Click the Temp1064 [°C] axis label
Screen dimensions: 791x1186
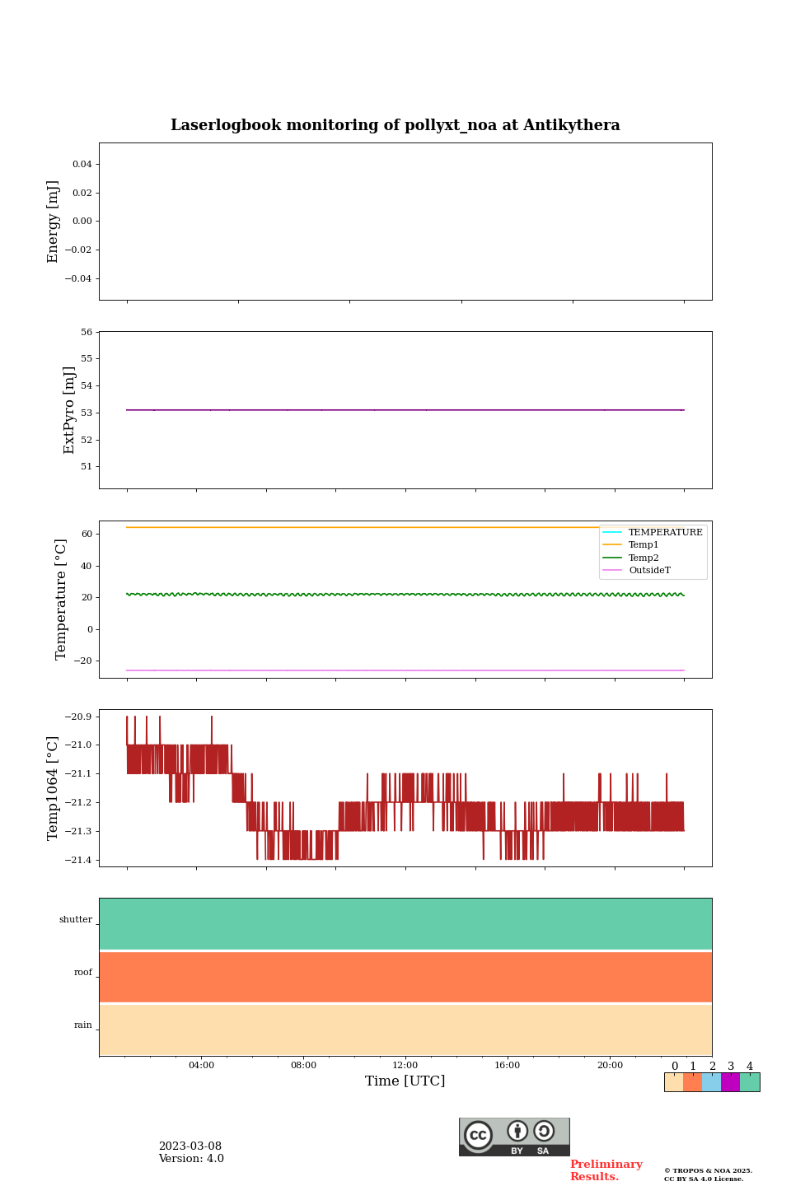pos(54,788)
